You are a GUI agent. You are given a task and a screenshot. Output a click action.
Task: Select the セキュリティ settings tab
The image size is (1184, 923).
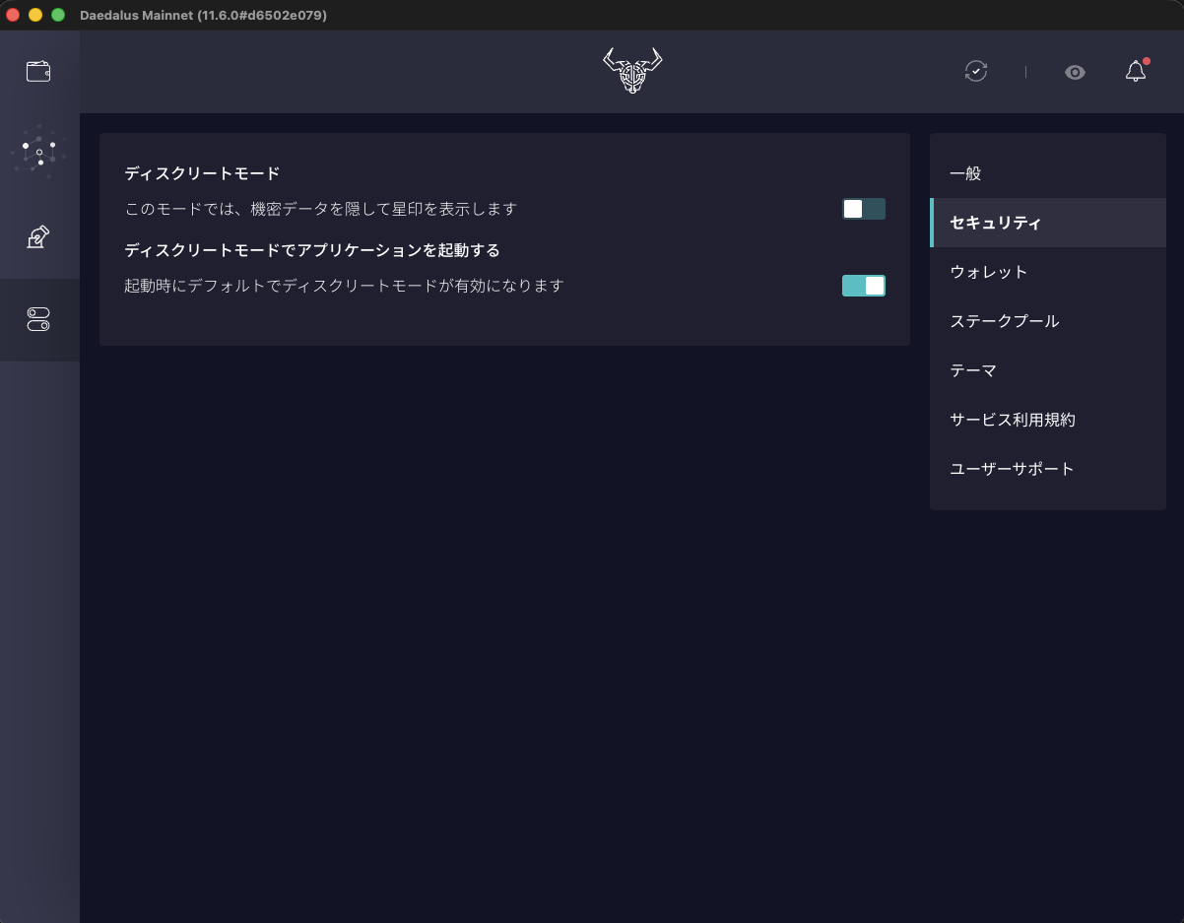tap(1048, 223)
